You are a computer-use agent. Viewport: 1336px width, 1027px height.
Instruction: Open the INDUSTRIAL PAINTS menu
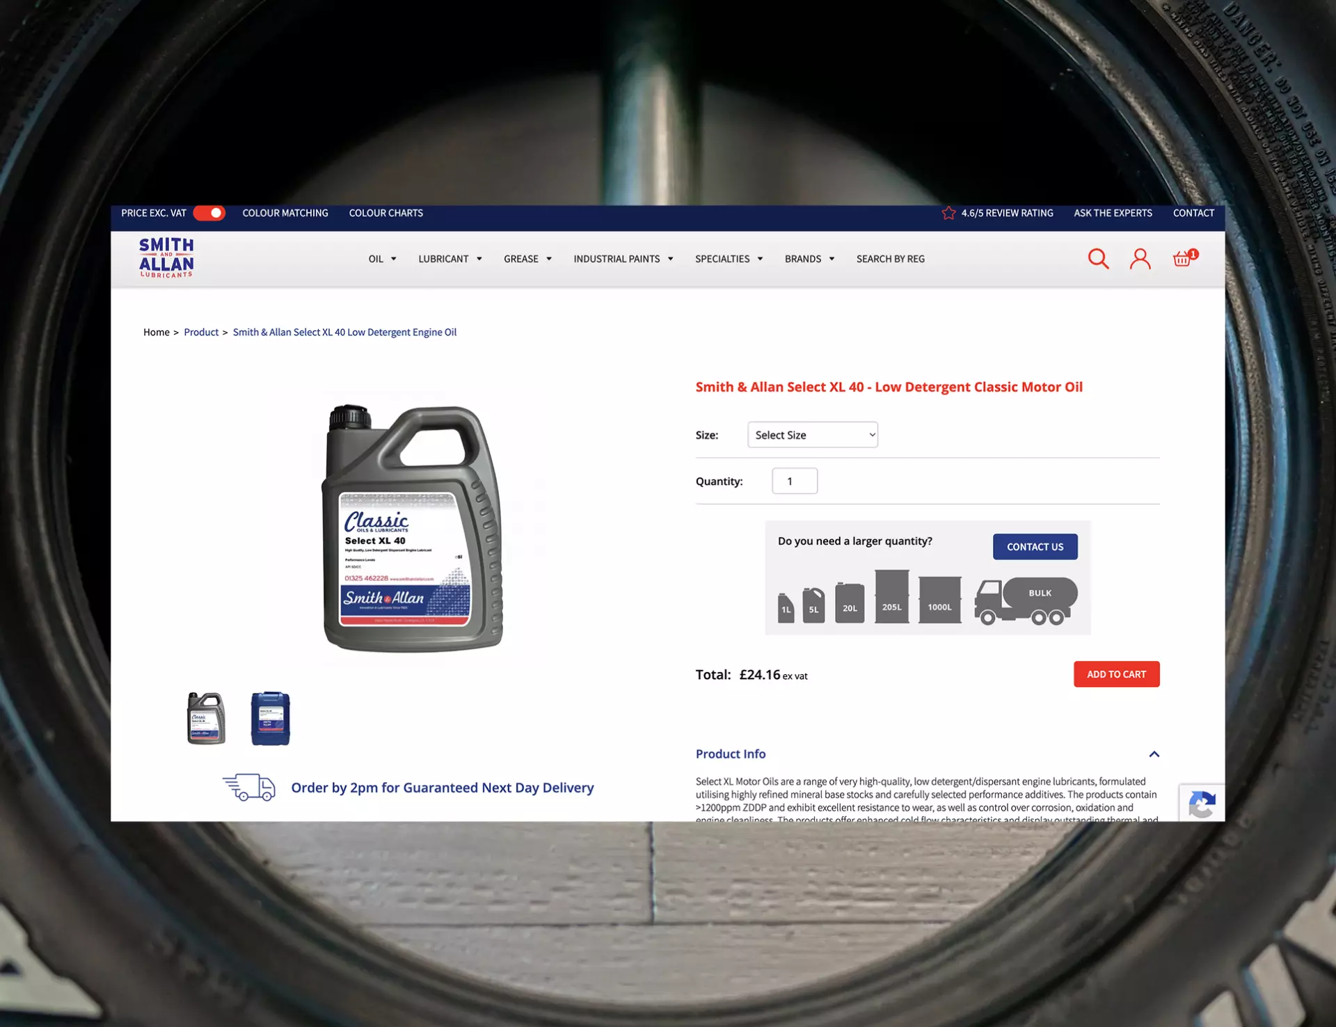click(617, 259)
